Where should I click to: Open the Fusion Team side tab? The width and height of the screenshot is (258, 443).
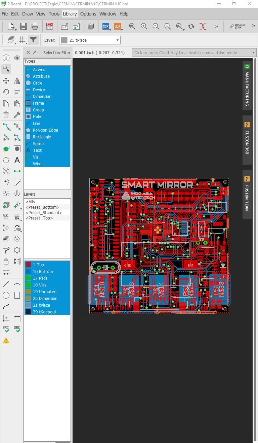pos(247,194)
